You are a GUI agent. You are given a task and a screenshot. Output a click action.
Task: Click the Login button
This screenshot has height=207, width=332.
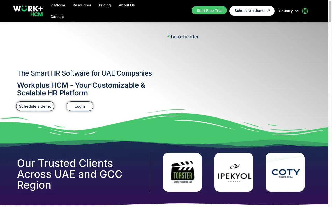tap(80, 106)
